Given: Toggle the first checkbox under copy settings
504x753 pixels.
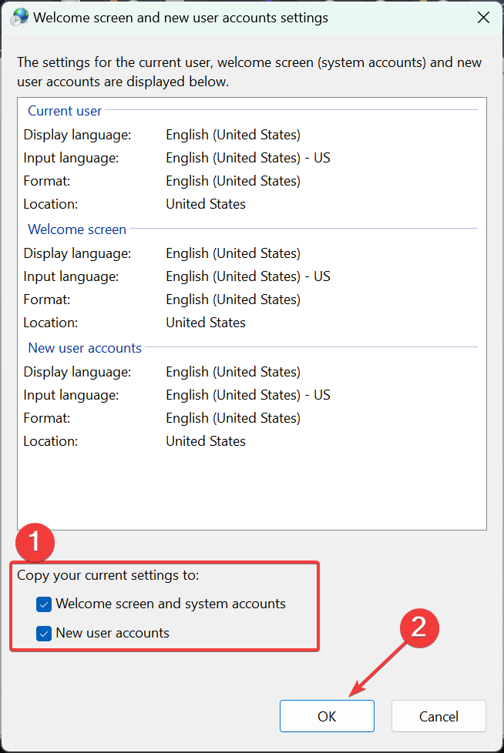Looking at the screenshot, I should point(44,604).
